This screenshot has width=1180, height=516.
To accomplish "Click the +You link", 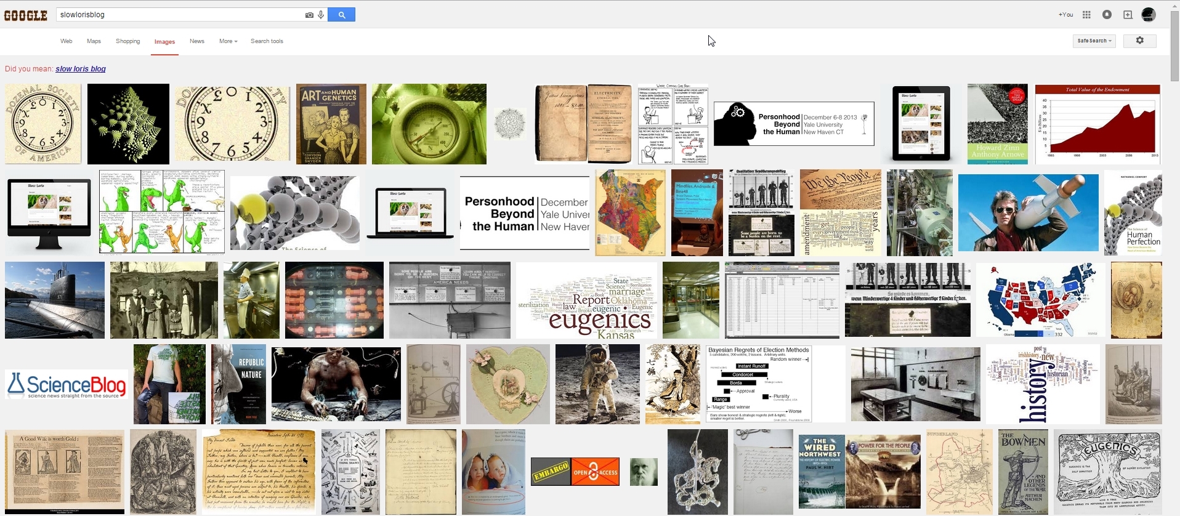I will [x=1065, y=15].
